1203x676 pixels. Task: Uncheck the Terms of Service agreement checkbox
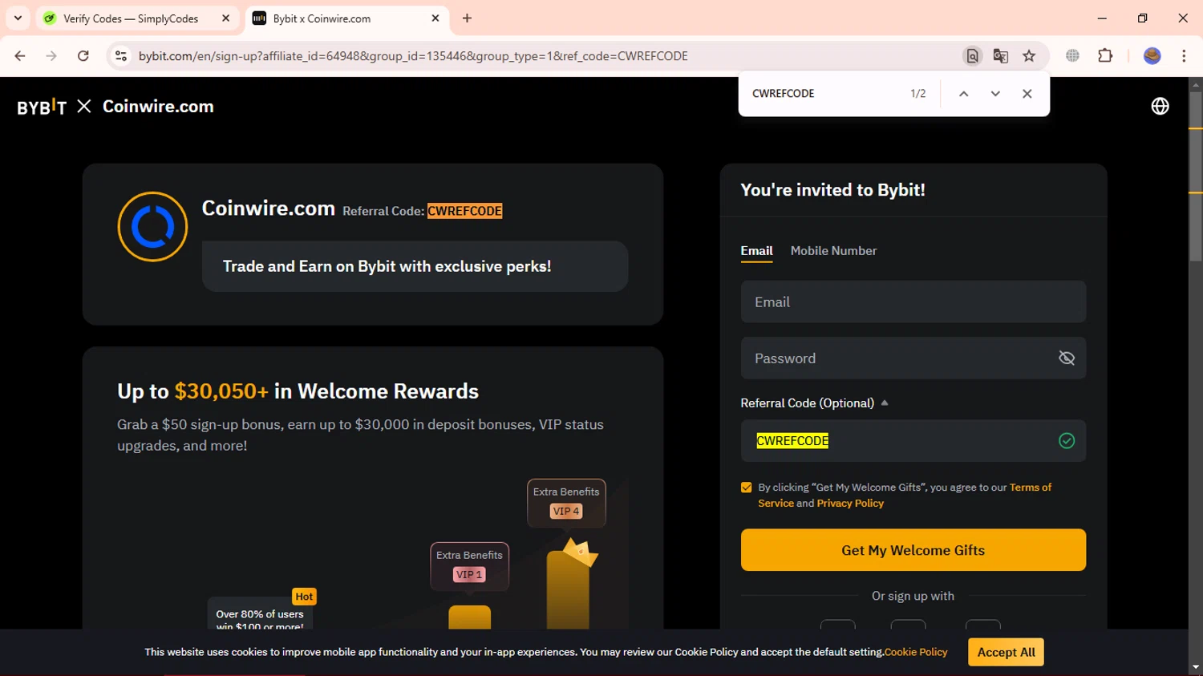click(x=747, y=488)
